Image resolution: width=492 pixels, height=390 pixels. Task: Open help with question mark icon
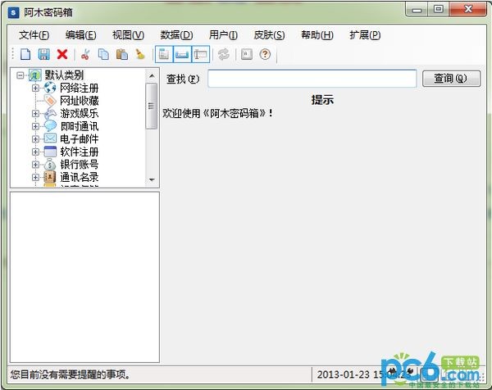click(x=265, y=54)
